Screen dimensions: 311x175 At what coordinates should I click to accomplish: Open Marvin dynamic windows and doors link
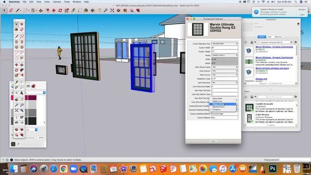point(272,68)
